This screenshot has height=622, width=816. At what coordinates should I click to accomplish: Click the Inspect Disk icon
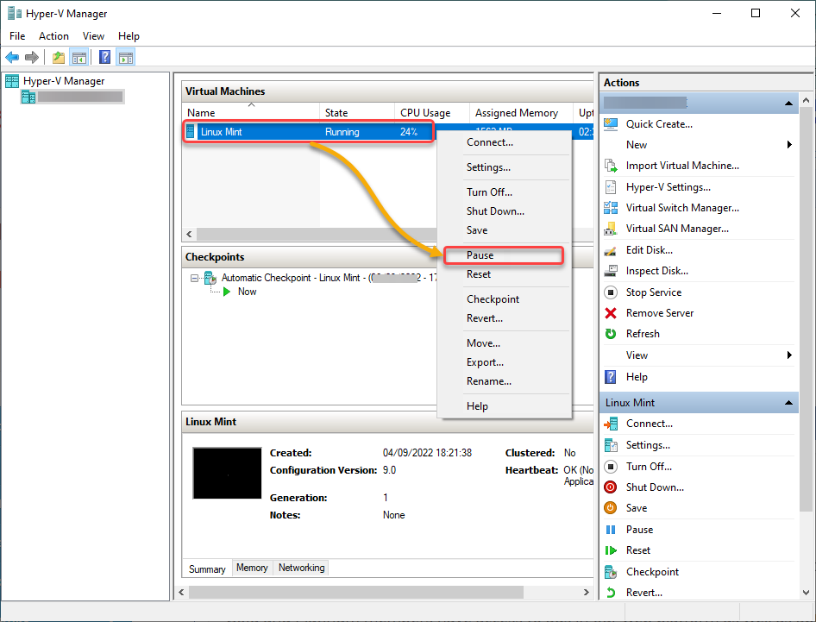[x=611, y=271]
